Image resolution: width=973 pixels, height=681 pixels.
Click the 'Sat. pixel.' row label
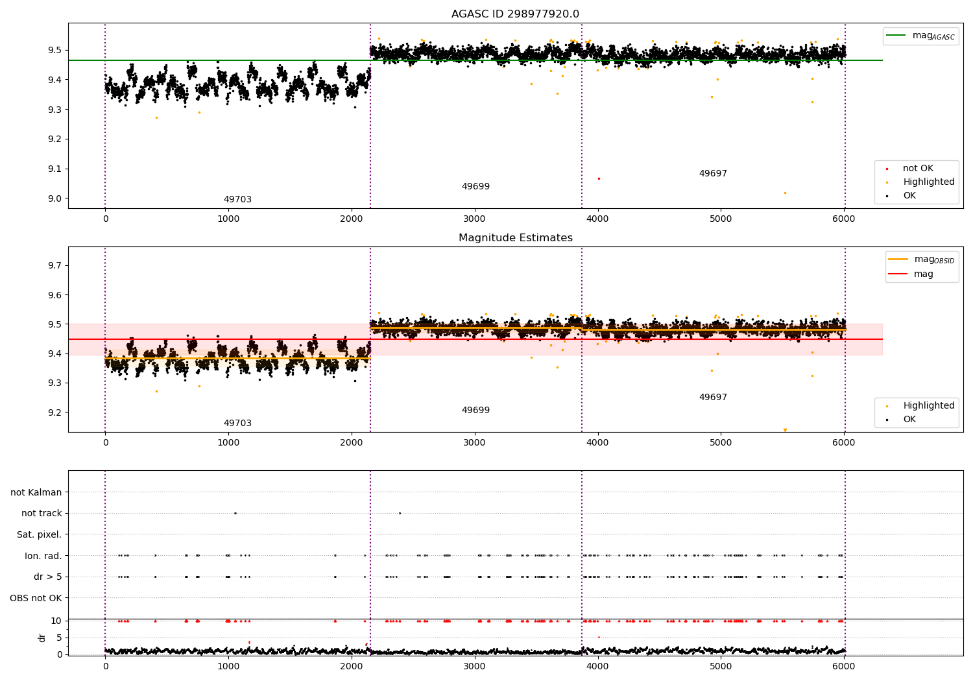tap(39, 534)
